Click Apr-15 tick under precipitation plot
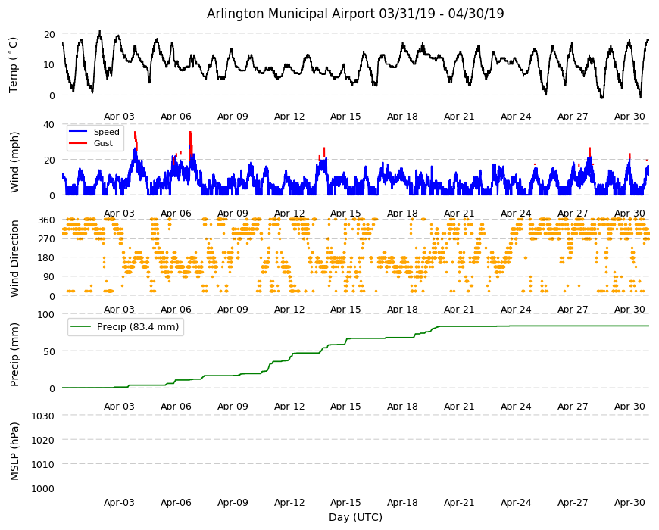This screenshot has width=659, height=530. tap(345, 406)
